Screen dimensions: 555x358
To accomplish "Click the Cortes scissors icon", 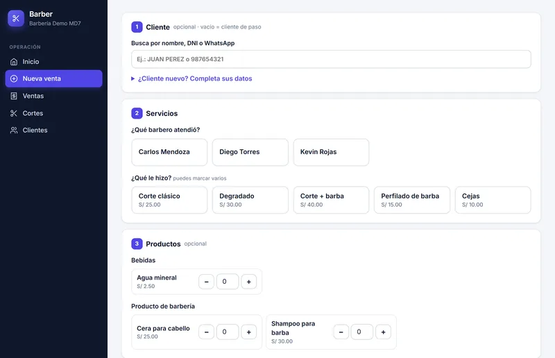I will [x=14, y=113].
